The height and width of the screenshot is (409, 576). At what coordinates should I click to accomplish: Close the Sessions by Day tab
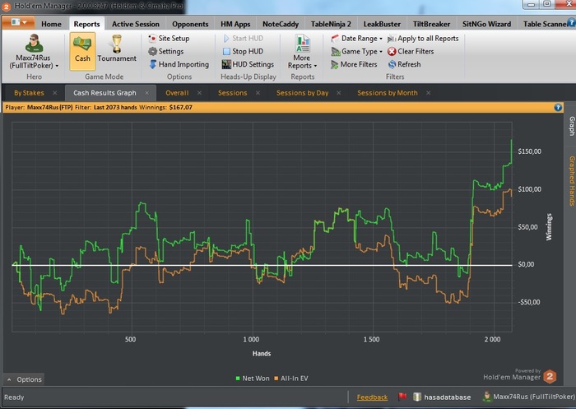tap(339, 93)
